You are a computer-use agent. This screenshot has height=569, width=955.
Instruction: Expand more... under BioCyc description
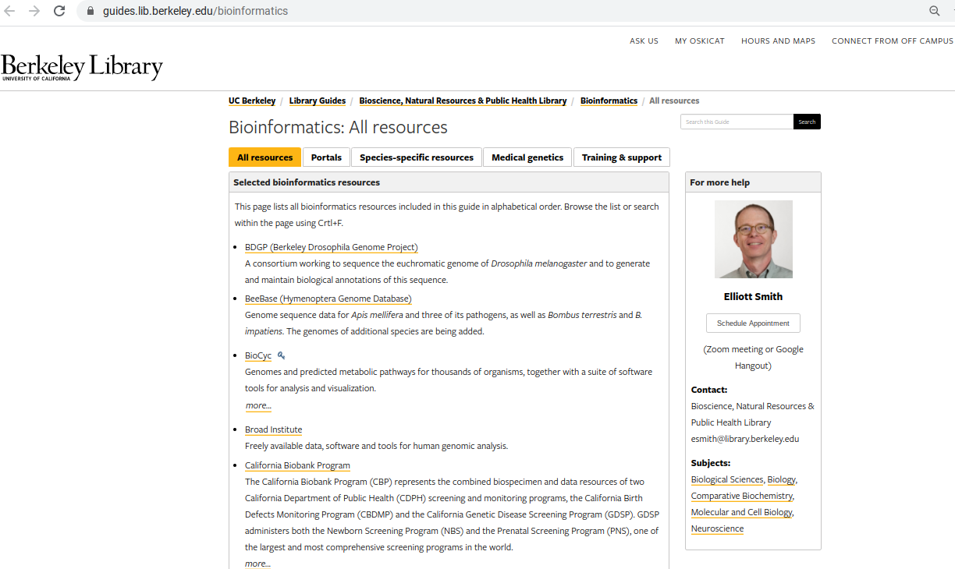pos(258,405)
